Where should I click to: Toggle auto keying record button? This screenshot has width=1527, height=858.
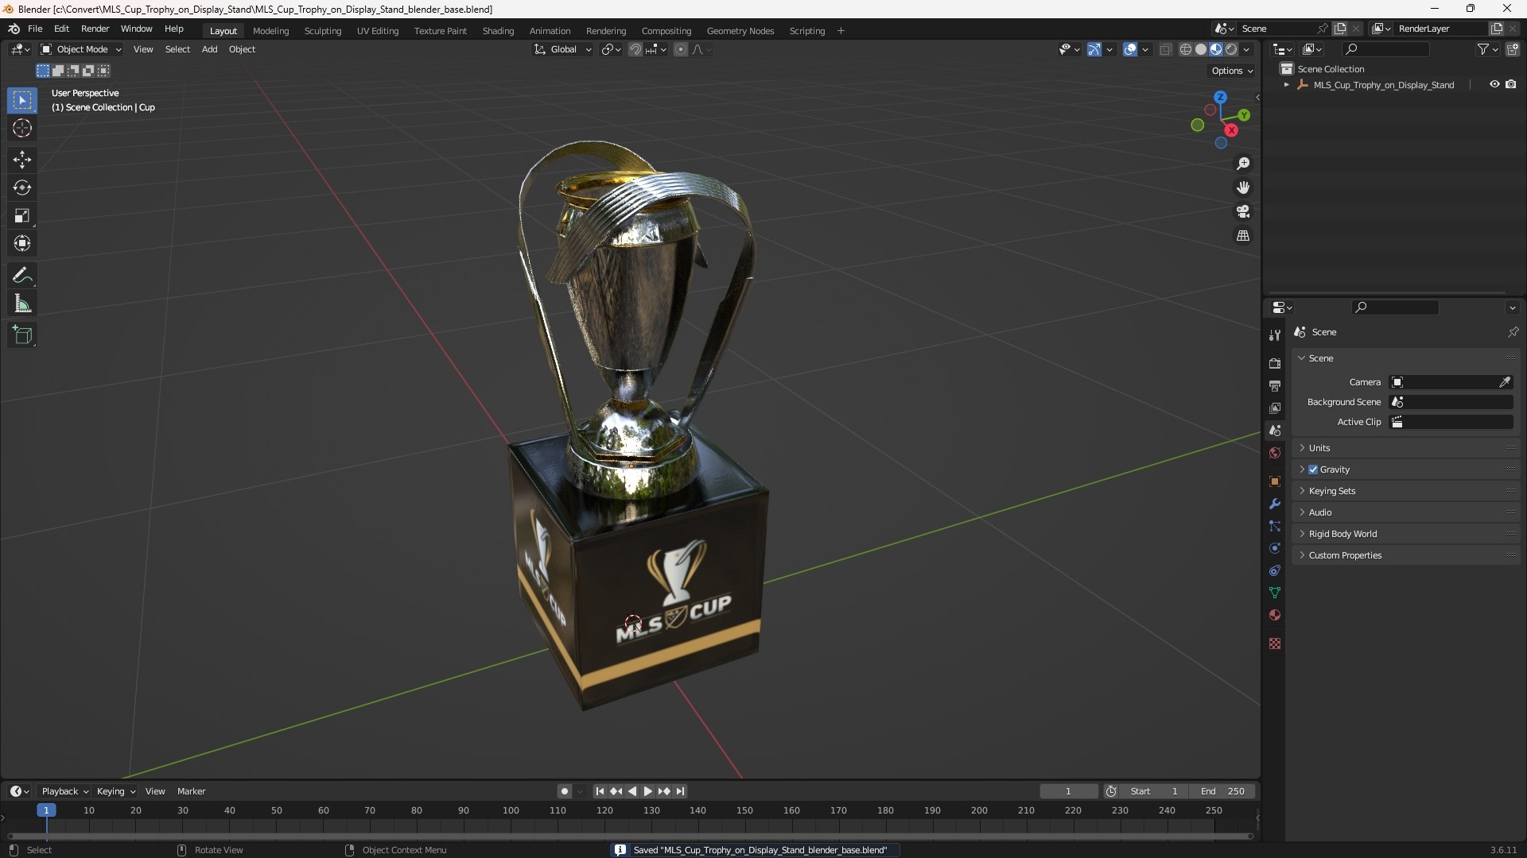(564, 791)
